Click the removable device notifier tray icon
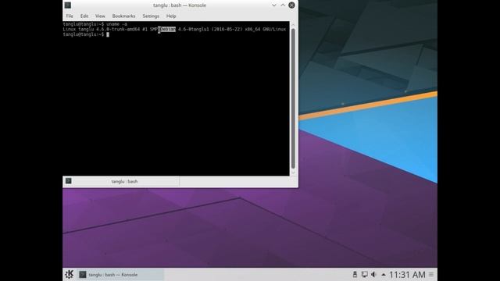The width and height of the screenshot is (500, 281). click(355, 274)
